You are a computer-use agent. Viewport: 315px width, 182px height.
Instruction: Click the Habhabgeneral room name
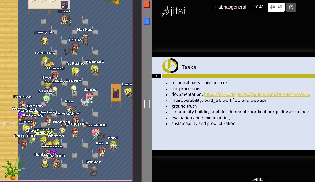tap(230, 7)
